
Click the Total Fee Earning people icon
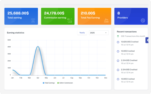(106, 21)
